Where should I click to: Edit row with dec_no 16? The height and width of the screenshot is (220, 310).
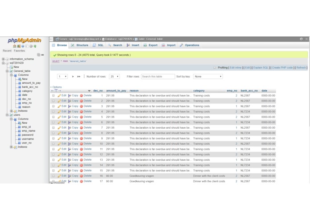coord(62,176)
